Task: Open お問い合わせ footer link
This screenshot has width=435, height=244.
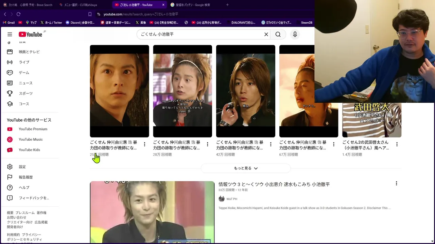Action: click(x=17, y=218)
